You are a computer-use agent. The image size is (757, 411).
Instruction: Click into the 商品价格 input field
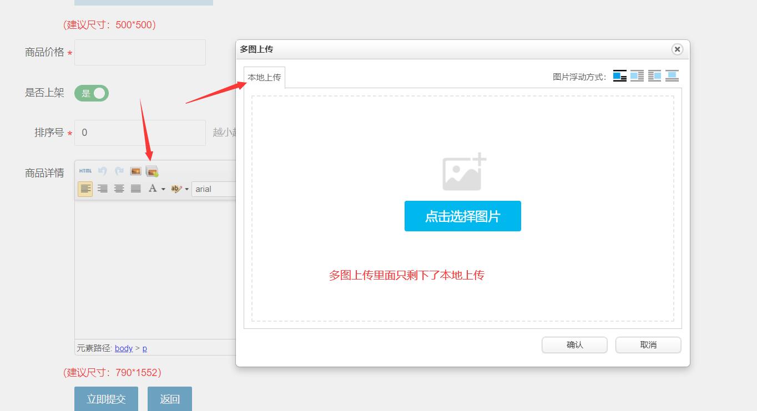pyautogui.click(x=140, y=53)
